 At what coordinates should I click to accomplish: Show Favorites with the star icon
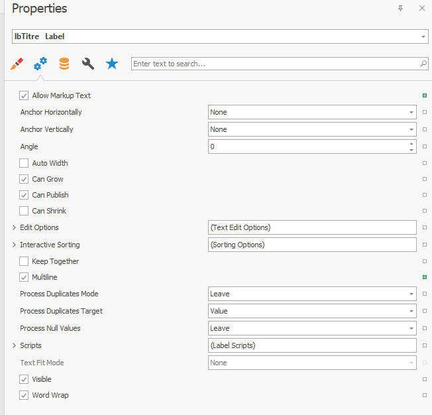(x=112, y=64)
